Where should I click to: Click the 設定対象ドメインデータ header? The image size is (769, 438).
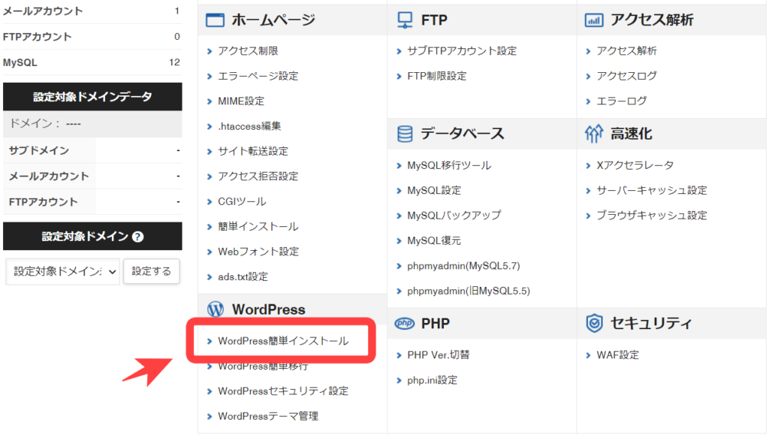[x=92, y=97]
